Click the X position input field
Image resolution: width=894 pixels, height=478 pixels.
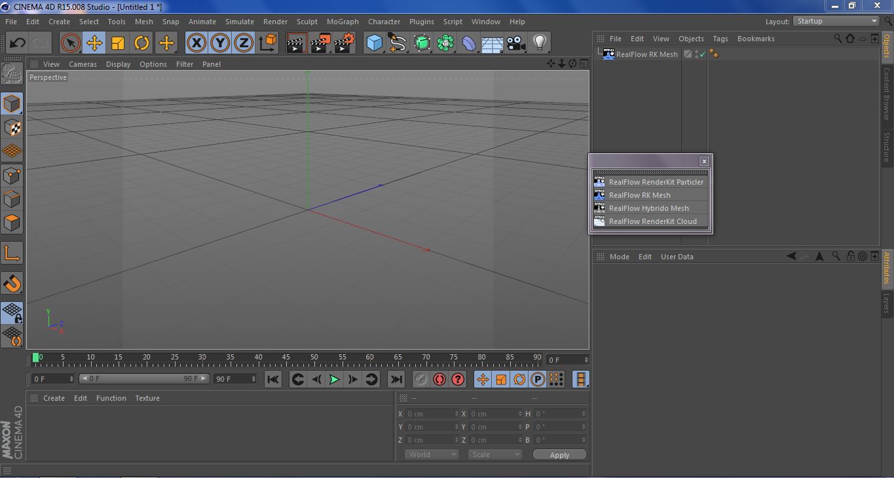point(432,414)
